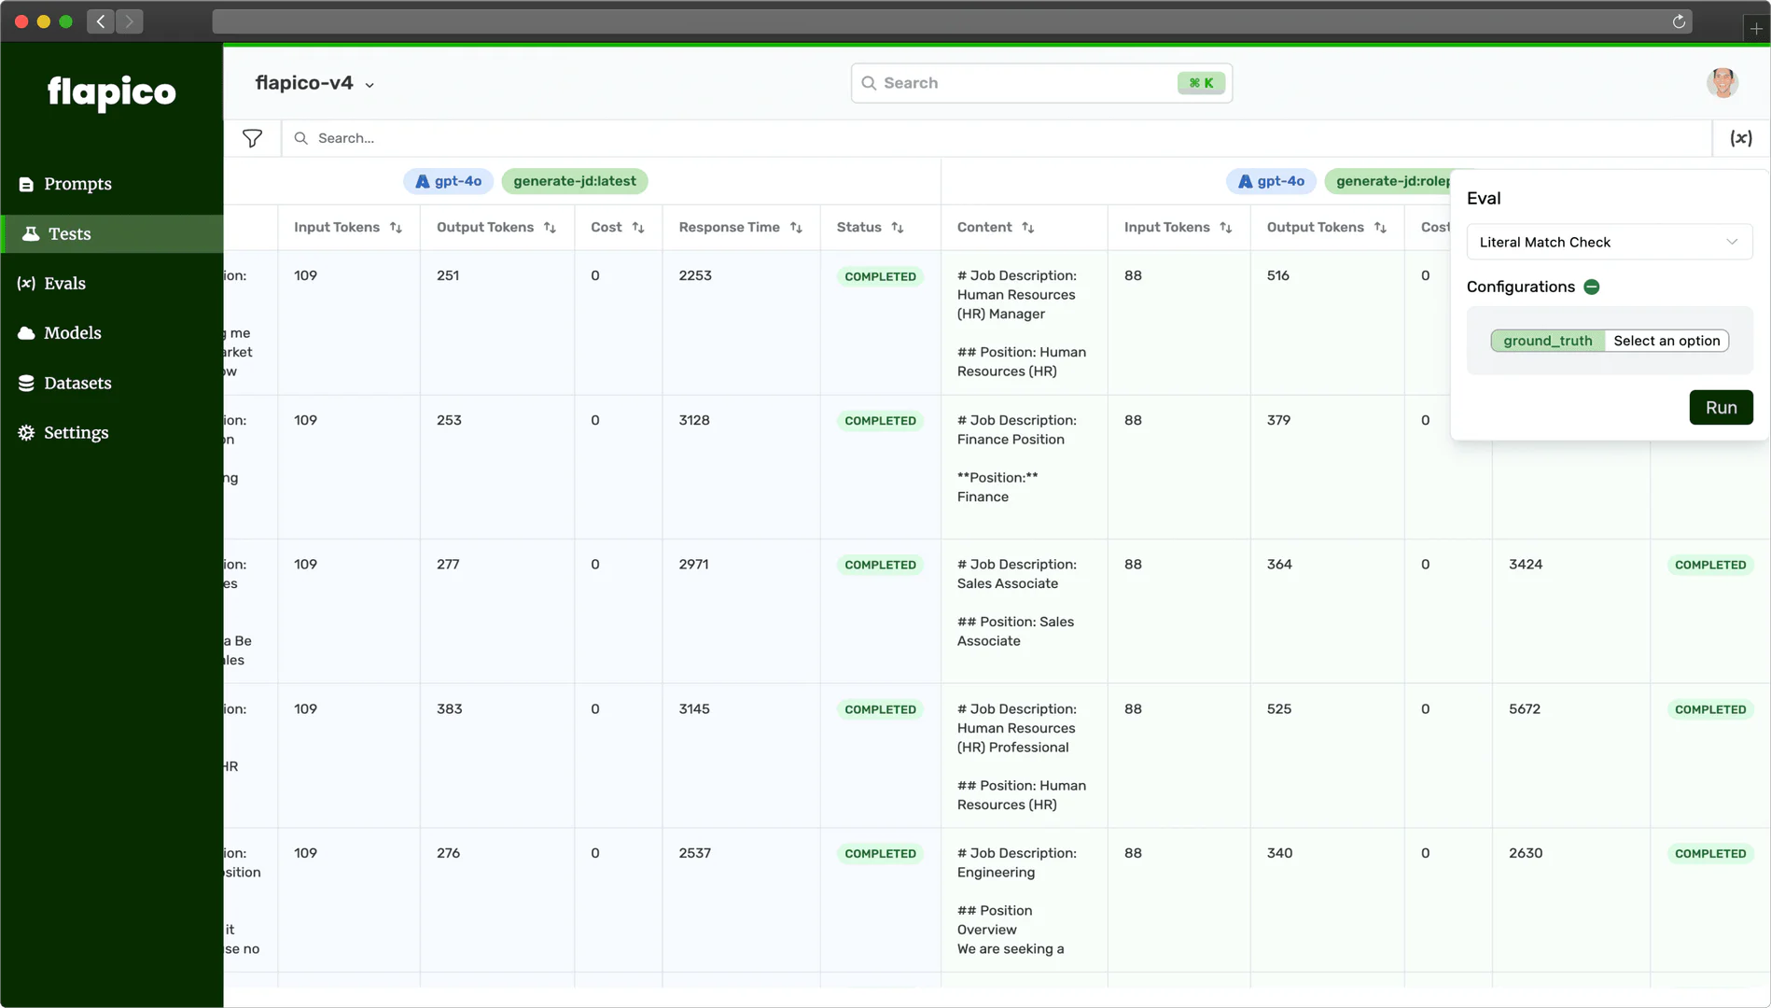This screenshot has height=1008, width=1771.
Task: Open Settings via the gear icon
Action: click(25, 432)
